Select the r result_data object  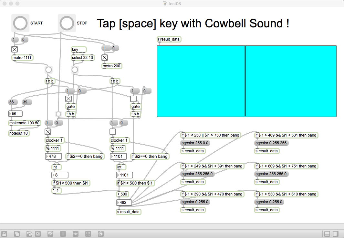(x=169, y=39)
